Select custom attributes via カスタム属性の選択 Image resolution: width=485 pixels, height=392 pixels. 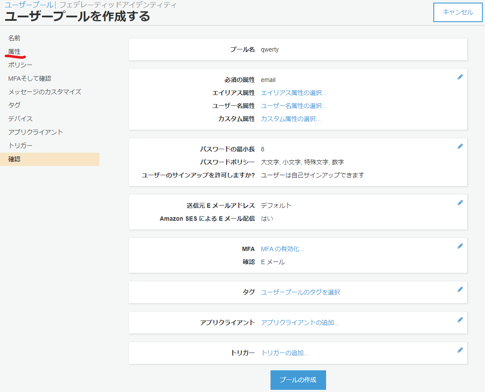(290, 119)
